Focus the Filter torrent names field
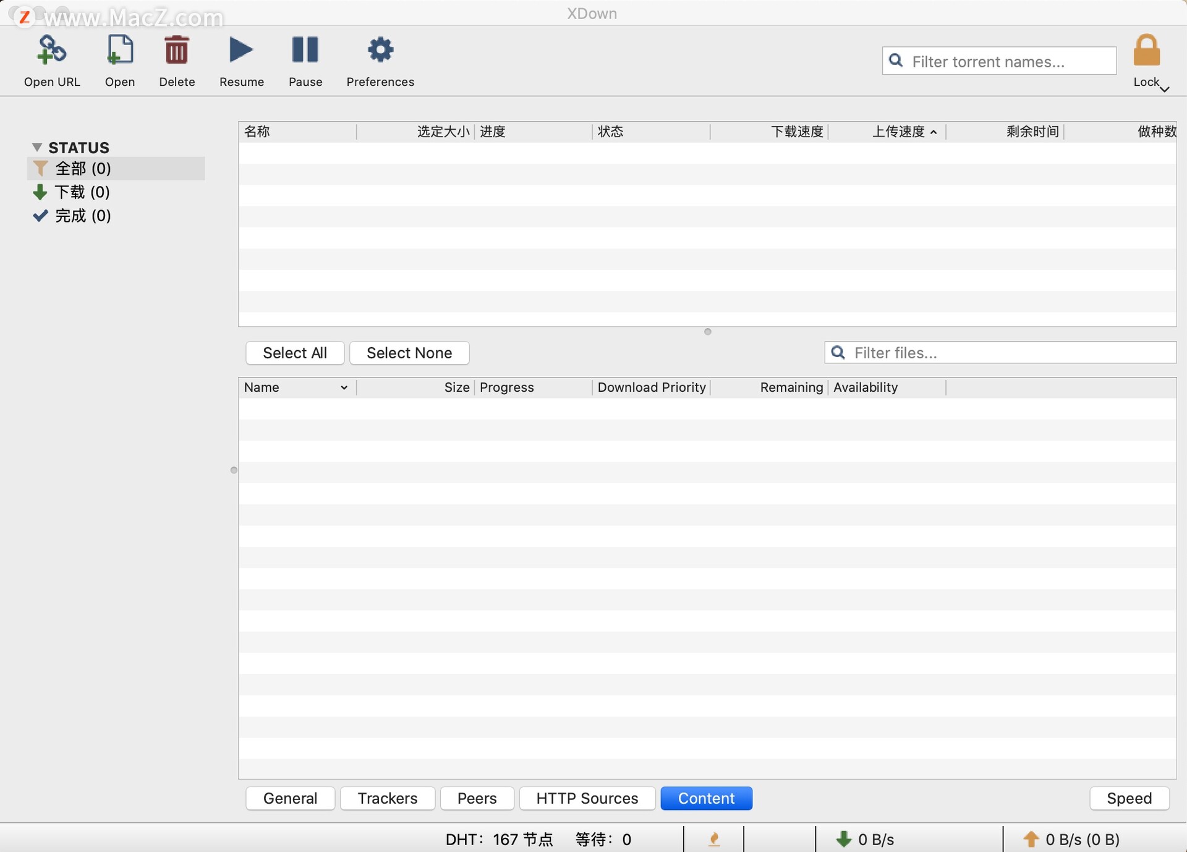 pyautogui.click(x=999, y=61)
